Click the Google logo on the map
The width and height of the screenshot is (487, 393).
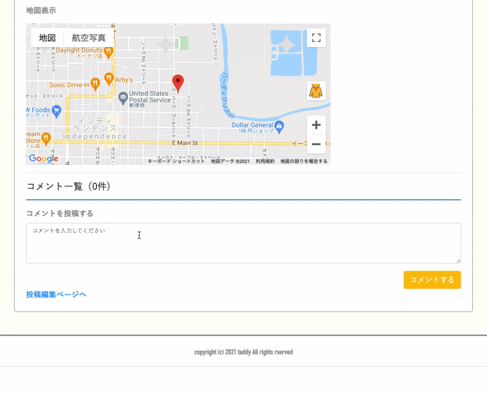[44, 159]
